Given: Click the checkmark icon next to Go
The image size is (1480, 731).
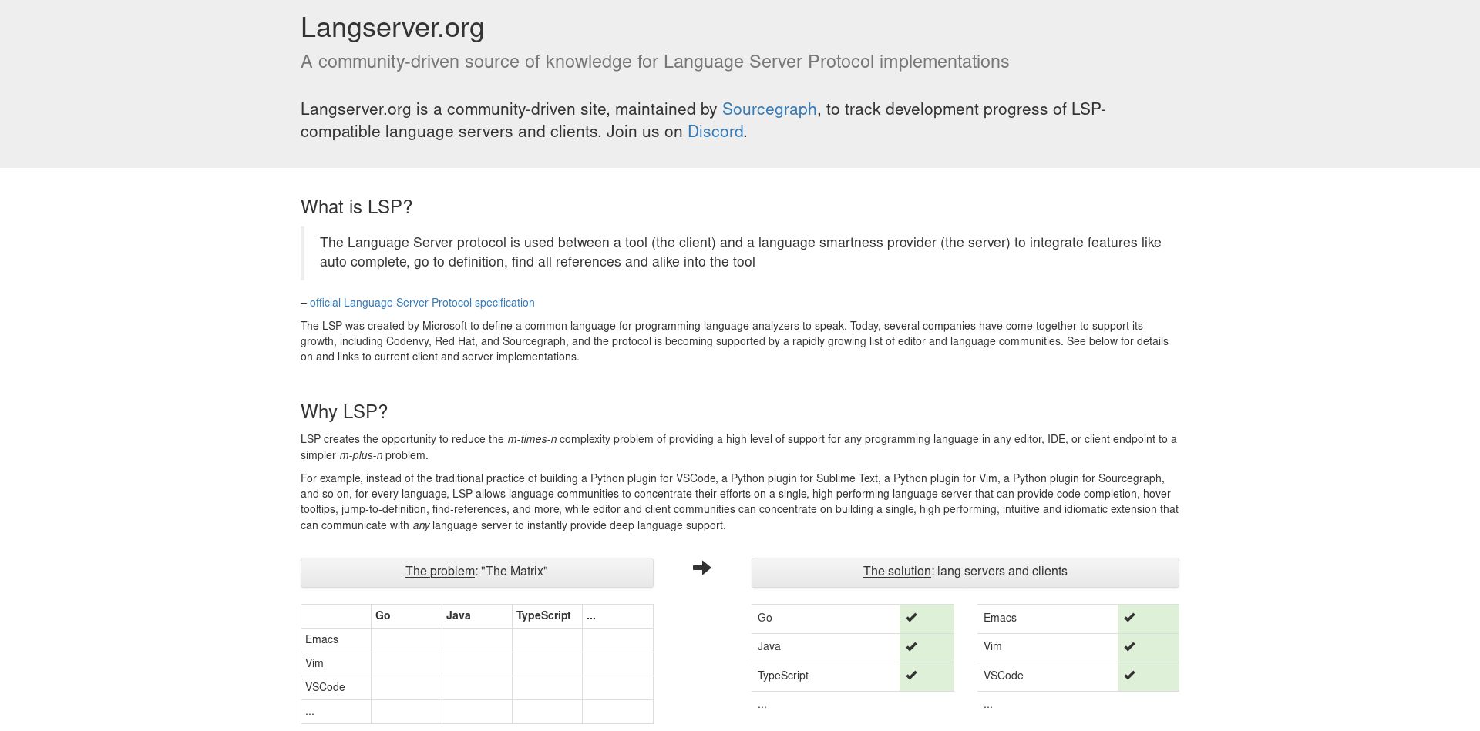Looking at the screenshot, I should 913,617.
